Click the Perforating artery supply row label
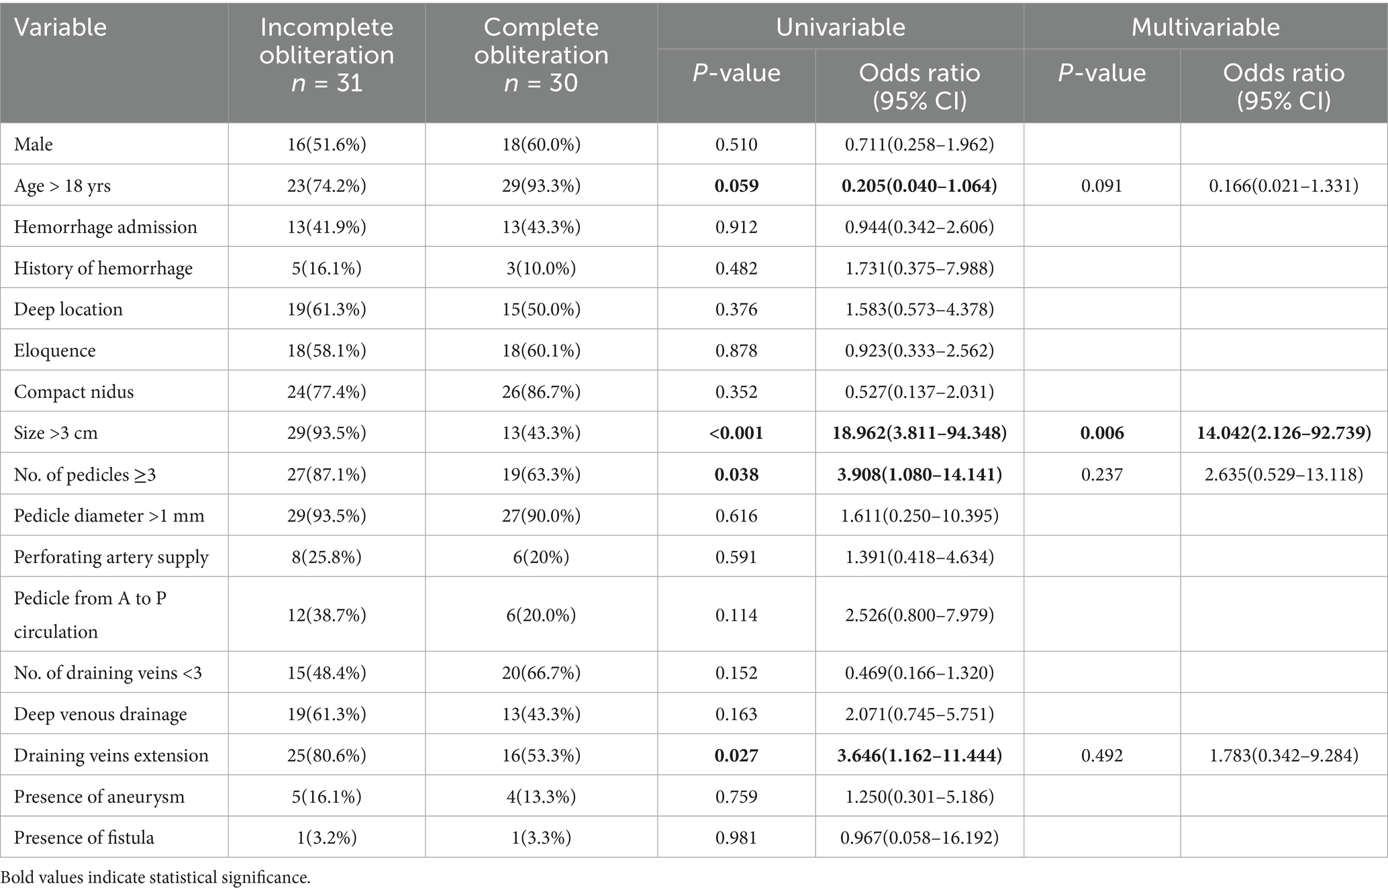This screenshot has height=892, width=1388. tap(111, 557)
